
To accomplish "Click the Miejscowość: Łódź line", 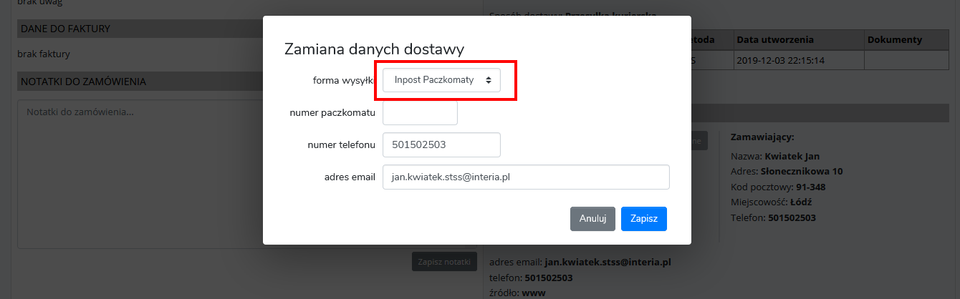I will pyautogui.click(x=772, y=202).
